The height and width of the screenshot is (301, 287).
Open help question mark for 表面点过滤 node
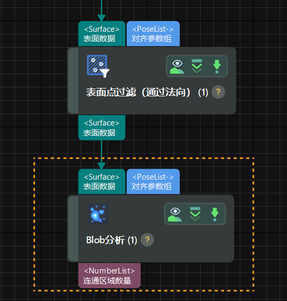pos(218,92)
